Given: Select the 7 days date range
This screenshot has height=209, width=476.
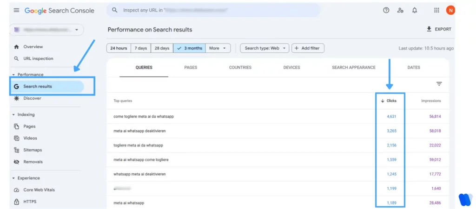Looking at the screenshot, I should click(x=141, y=48).
